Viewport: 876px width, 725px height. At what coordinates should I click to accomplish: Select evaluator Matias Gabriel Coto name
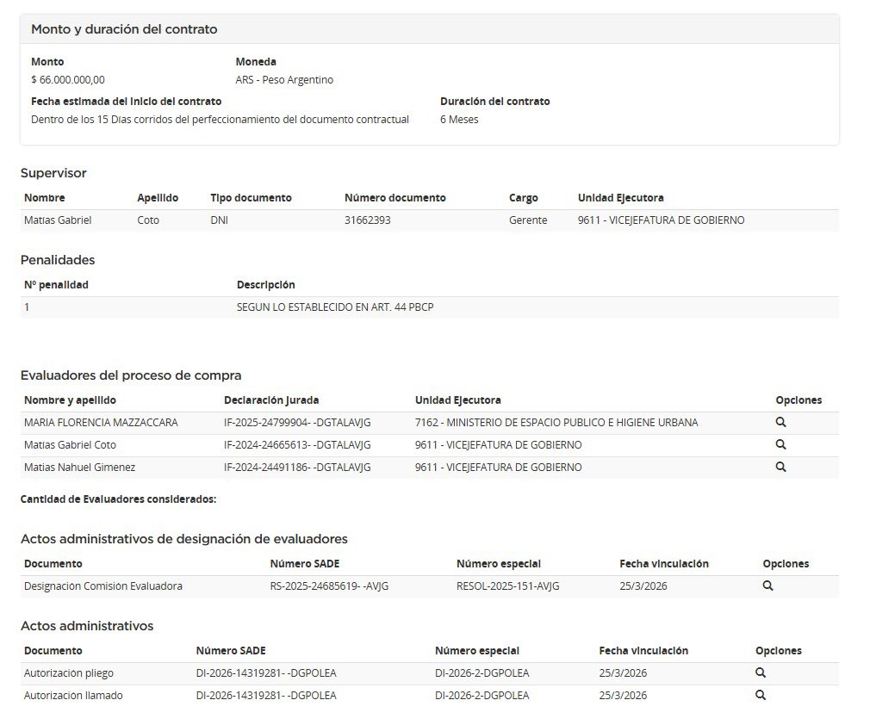pyautogui.click(x=70, y=444)
